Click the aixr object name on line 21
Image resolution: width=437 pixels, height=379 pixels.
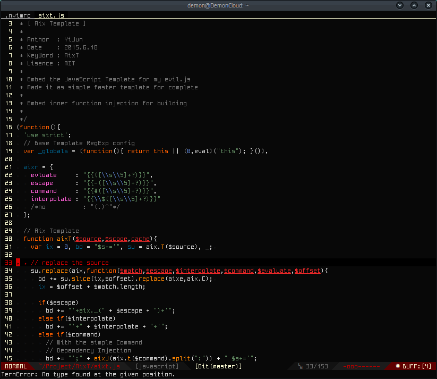pyautogui.click(x=31, y=167)
